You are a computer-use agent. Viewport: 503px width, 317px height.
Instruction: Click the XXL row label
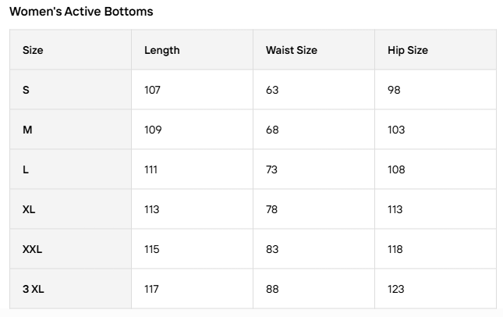click(32, 249)
